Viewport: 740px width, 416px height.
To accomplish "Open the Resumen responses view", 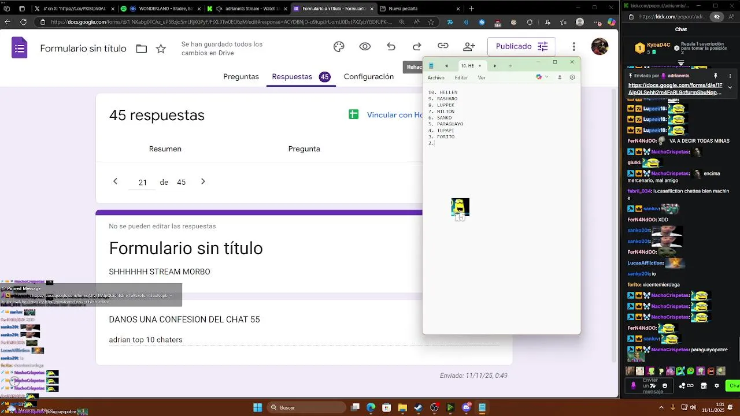I will point(165,148).
